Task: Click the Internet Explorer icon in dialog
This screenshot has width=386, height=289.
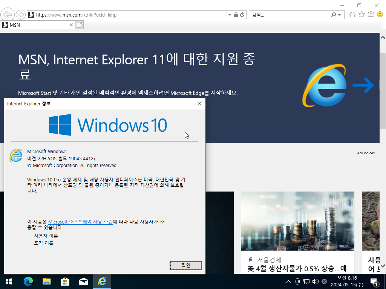Action: pos(16,155)
